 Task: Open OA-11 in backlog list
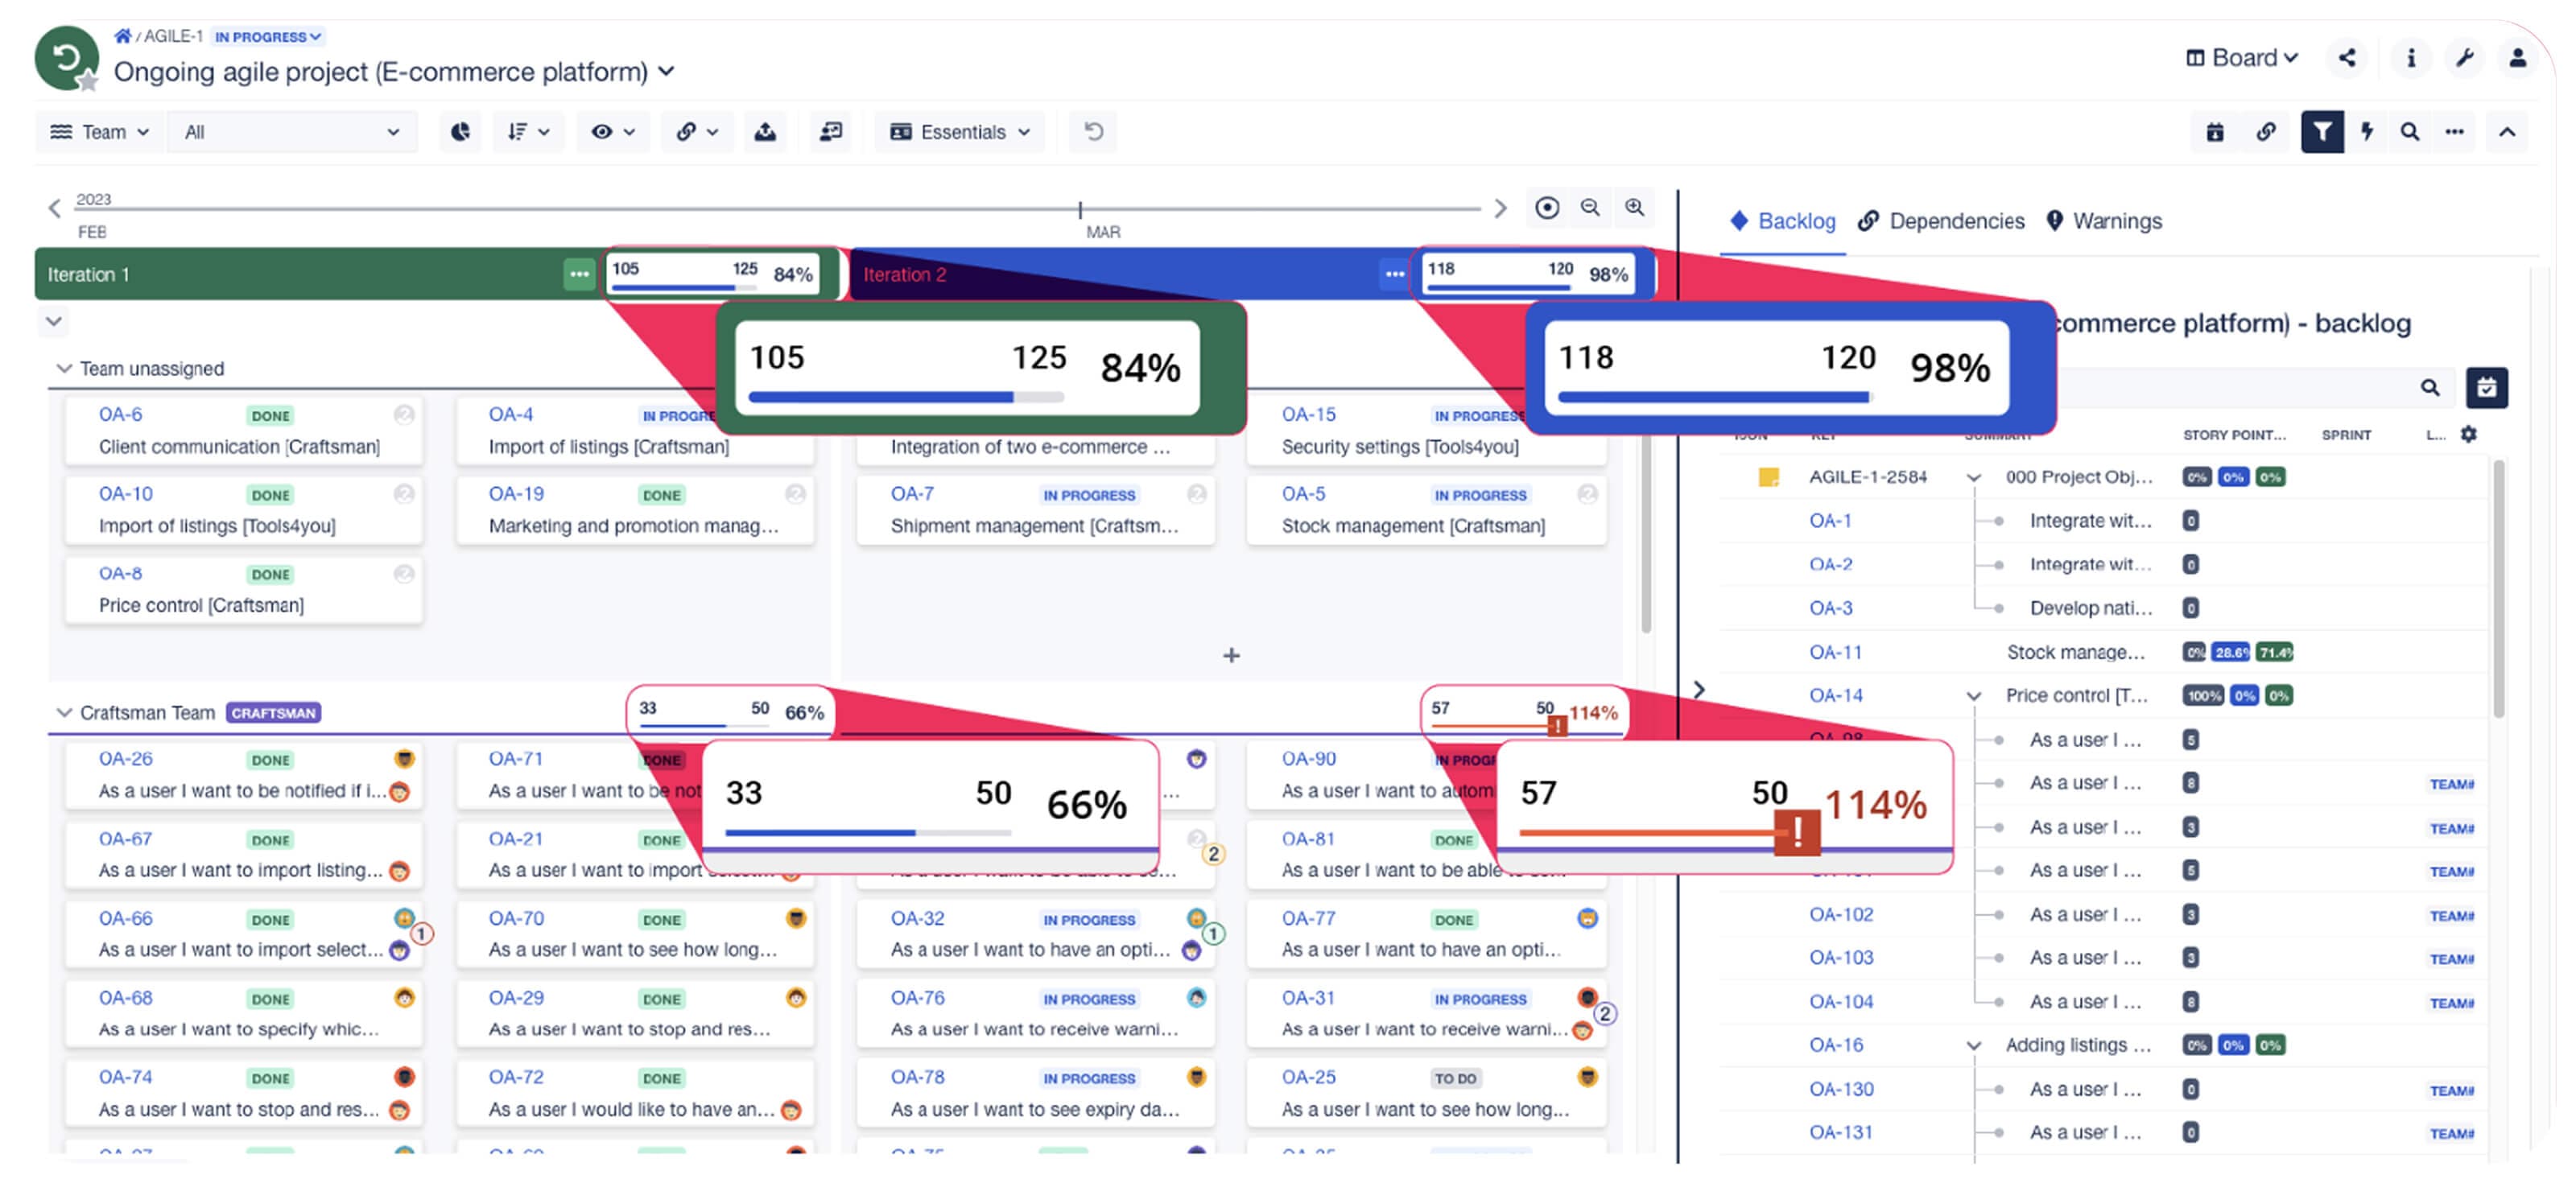point(1835,653)
